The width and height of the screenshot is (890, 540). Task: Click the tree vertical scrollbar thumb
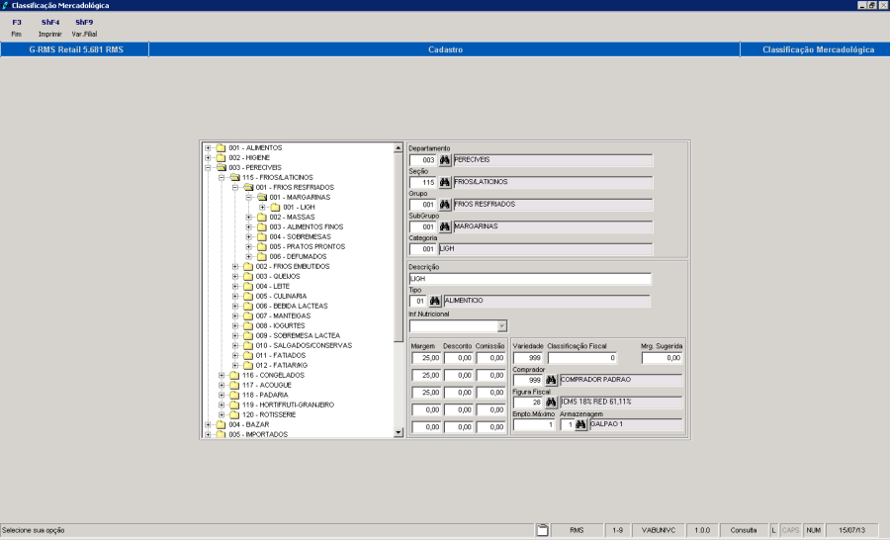pyautogui.click(x=399, y=247)
